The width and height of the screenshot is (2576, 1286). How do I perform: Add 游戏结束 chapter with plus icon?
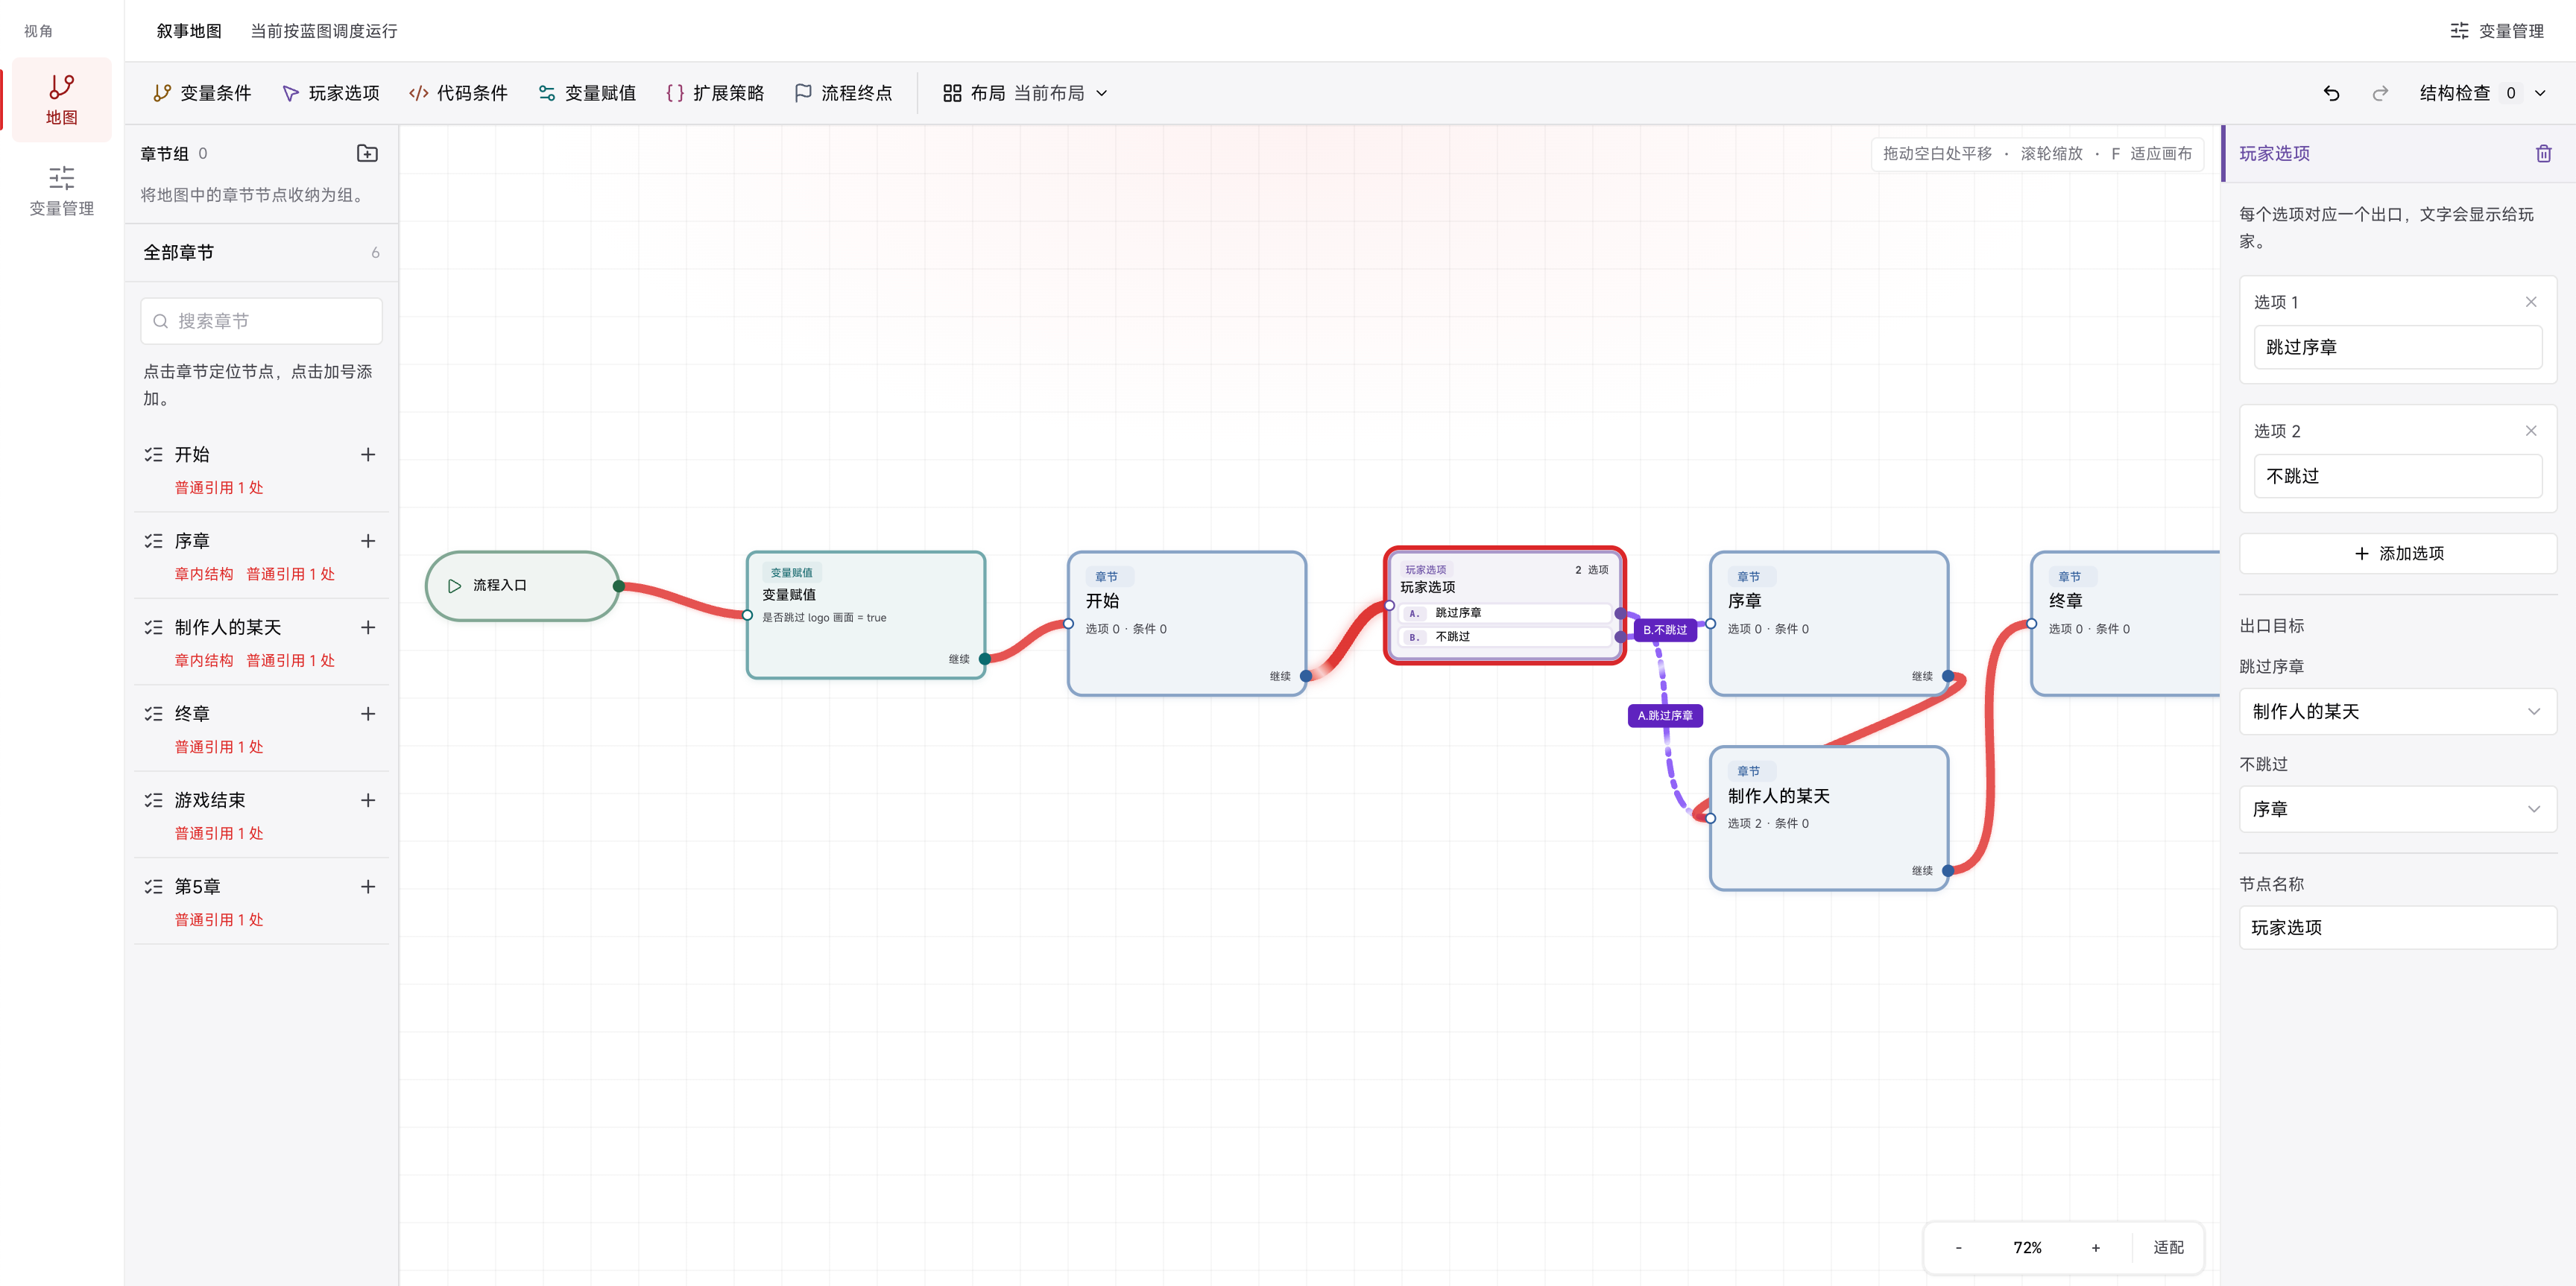click(x=368, y=800)
